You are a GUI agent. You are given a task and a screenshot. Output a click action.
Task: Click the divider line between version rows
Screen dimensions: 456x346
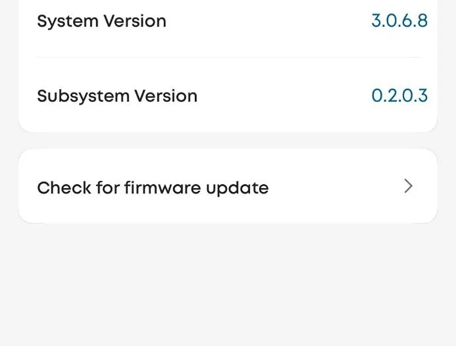click(x=228, y=57)
